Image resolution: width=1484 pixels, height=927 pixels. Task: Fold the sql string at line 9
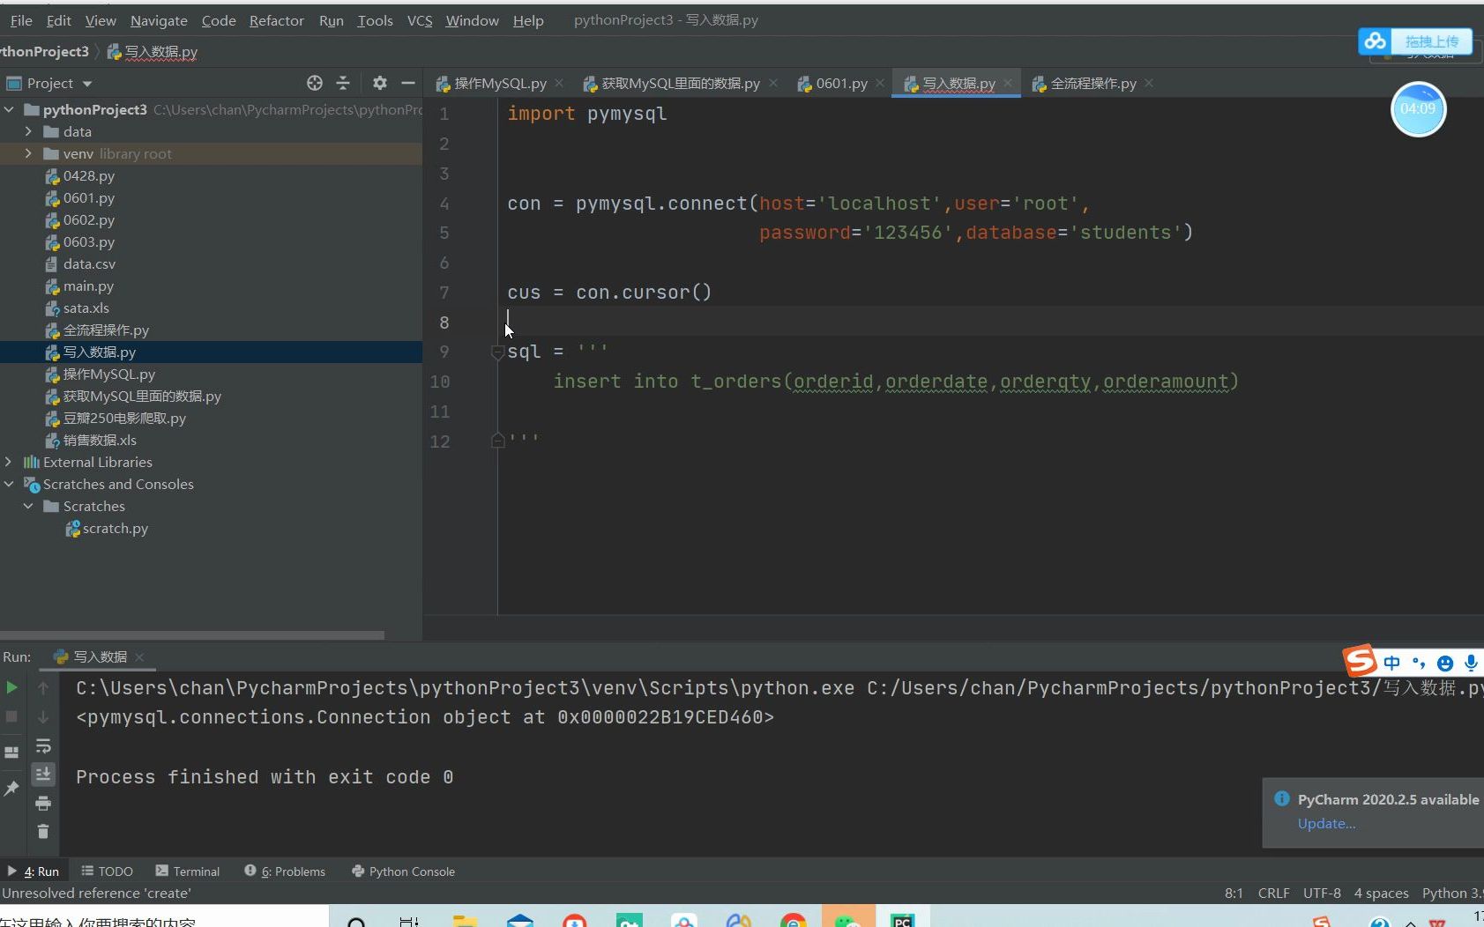point(497,352)
